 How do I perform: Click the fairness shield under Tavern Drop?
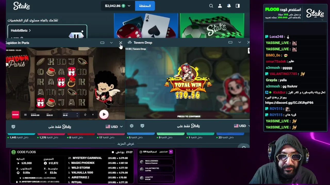click(142, 126)
